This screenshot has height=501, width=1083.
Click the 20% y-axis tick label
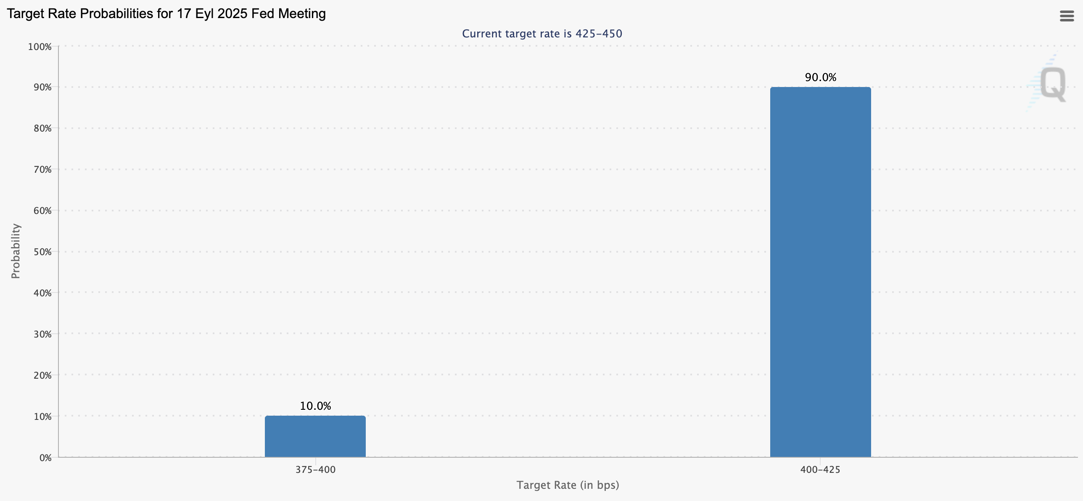(x=42, y=375)
